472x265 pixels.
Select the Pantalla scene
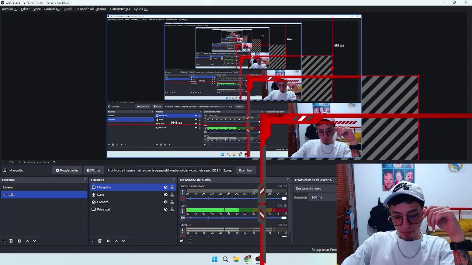(44, 195)
